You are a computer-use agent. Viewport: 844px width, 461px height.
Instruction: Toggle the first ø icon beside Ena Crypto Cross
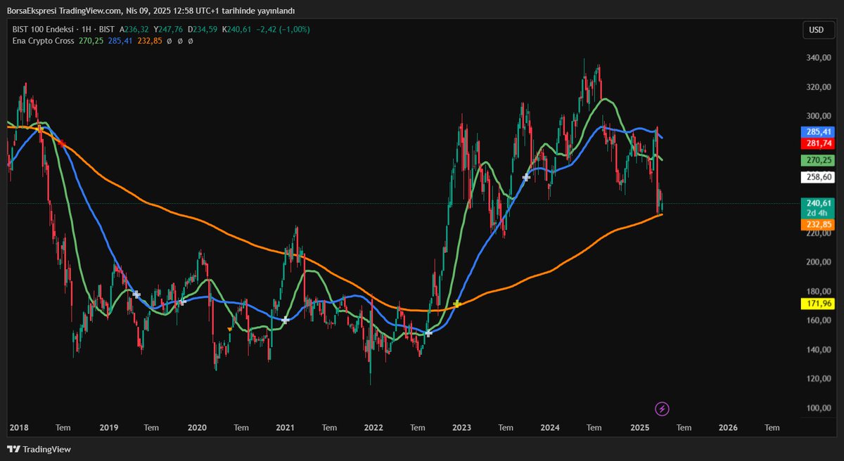(169, 41)
